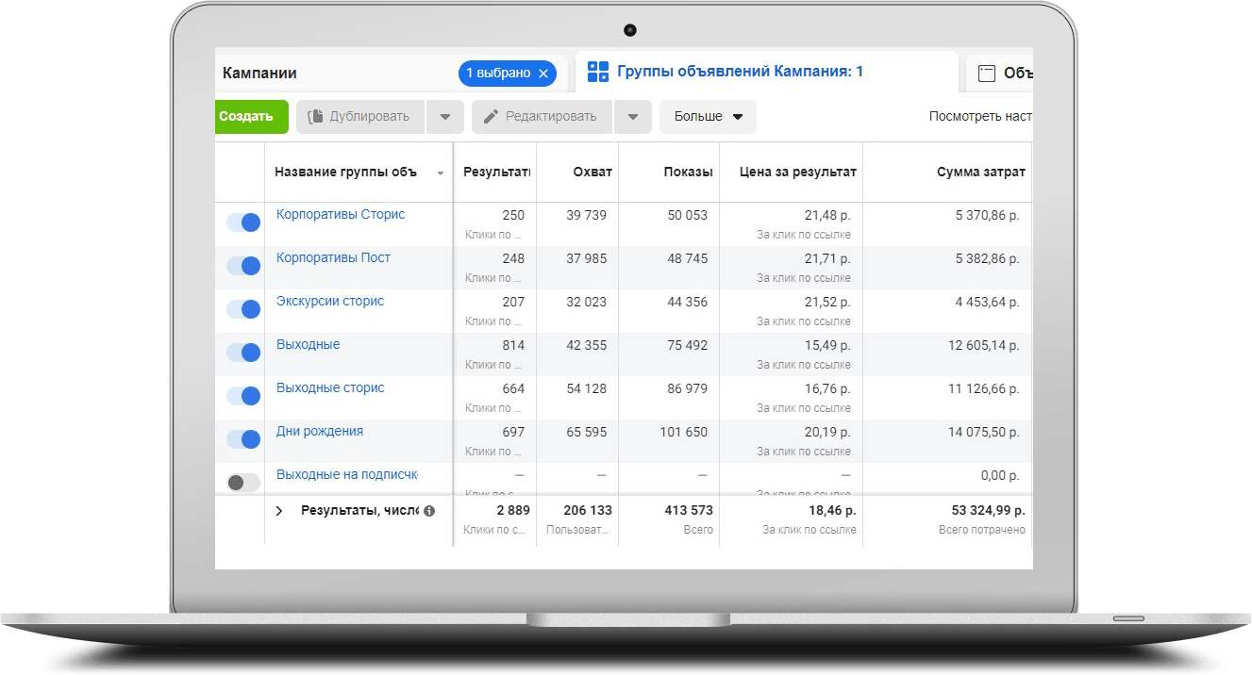Select the 206 133 total reach value

click(588, 510)
